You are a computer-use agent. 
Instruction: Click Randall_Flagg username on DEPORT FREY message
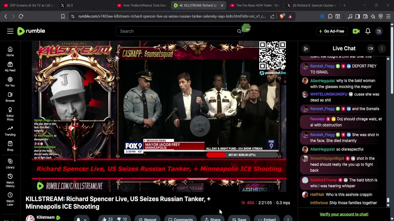tap(322, 66)
